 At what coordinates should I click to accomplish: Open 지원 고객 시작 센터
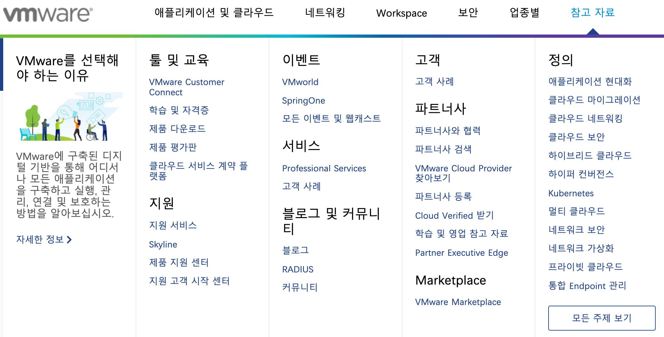pos(189,281)
